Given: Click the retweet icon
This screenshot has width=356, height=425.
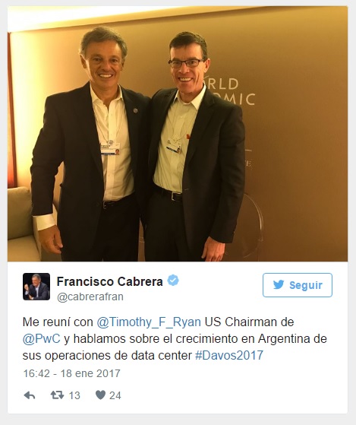Looking at the screenshot, I should coord(58,395).
